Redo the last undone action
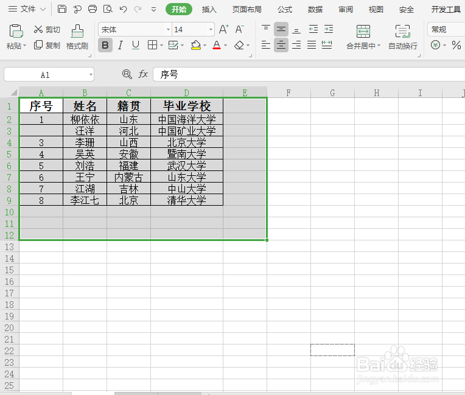This screenshot has height=395, width=465. 138,10
